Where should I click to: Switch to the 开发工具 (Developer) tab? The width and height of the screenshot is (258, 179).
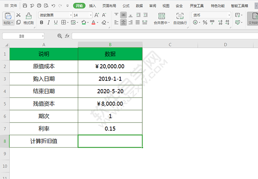coord(197,6)
